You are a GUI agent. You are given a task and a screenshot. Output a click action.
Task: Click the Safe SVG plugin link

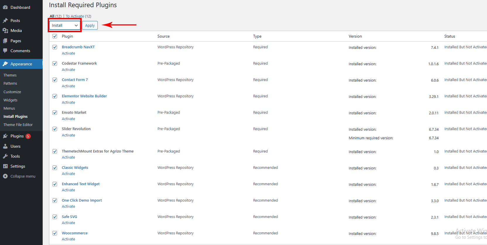pos(69,217)
